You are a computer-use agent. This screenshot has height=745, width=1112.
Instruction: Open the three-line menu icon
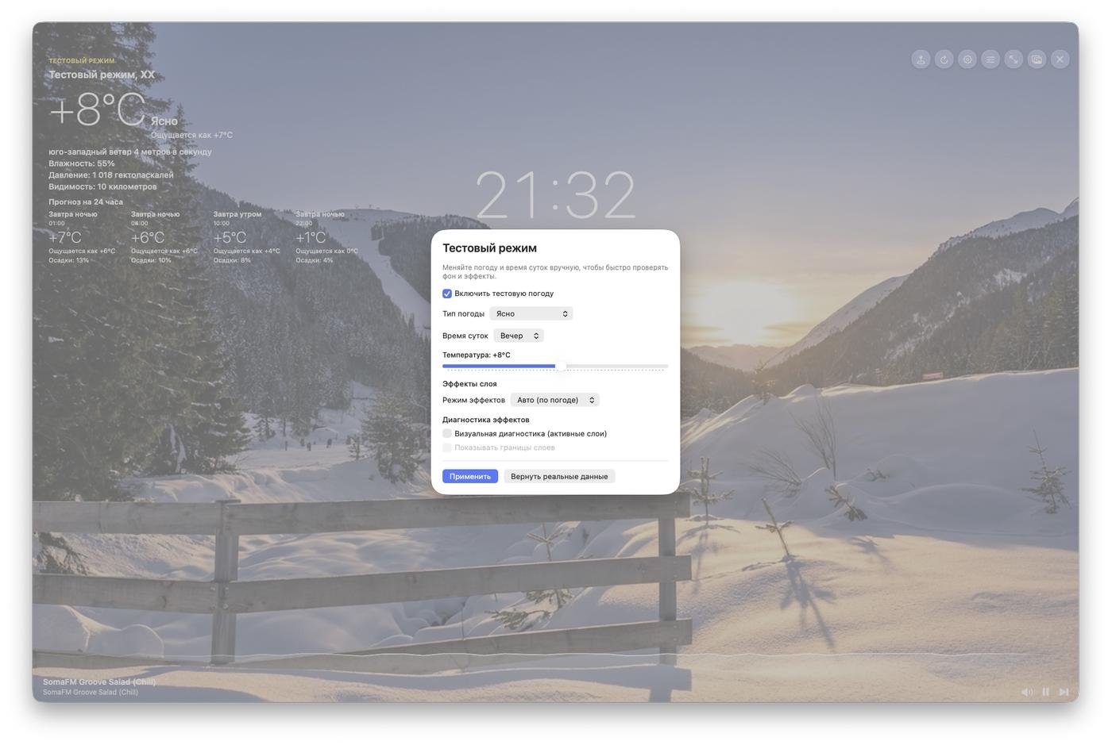click(990, 60)
